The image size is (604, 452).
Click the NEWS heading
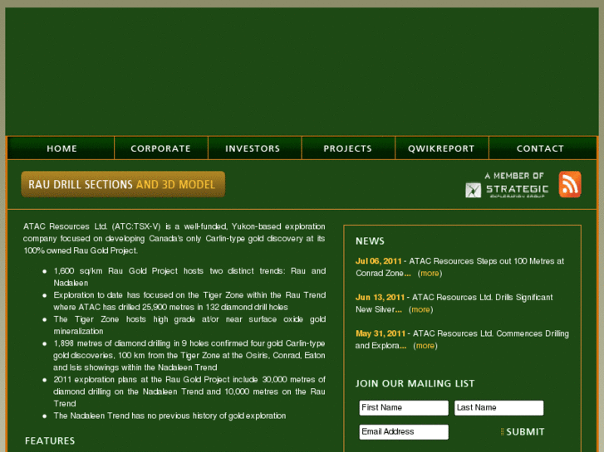(x=370, y=241)
